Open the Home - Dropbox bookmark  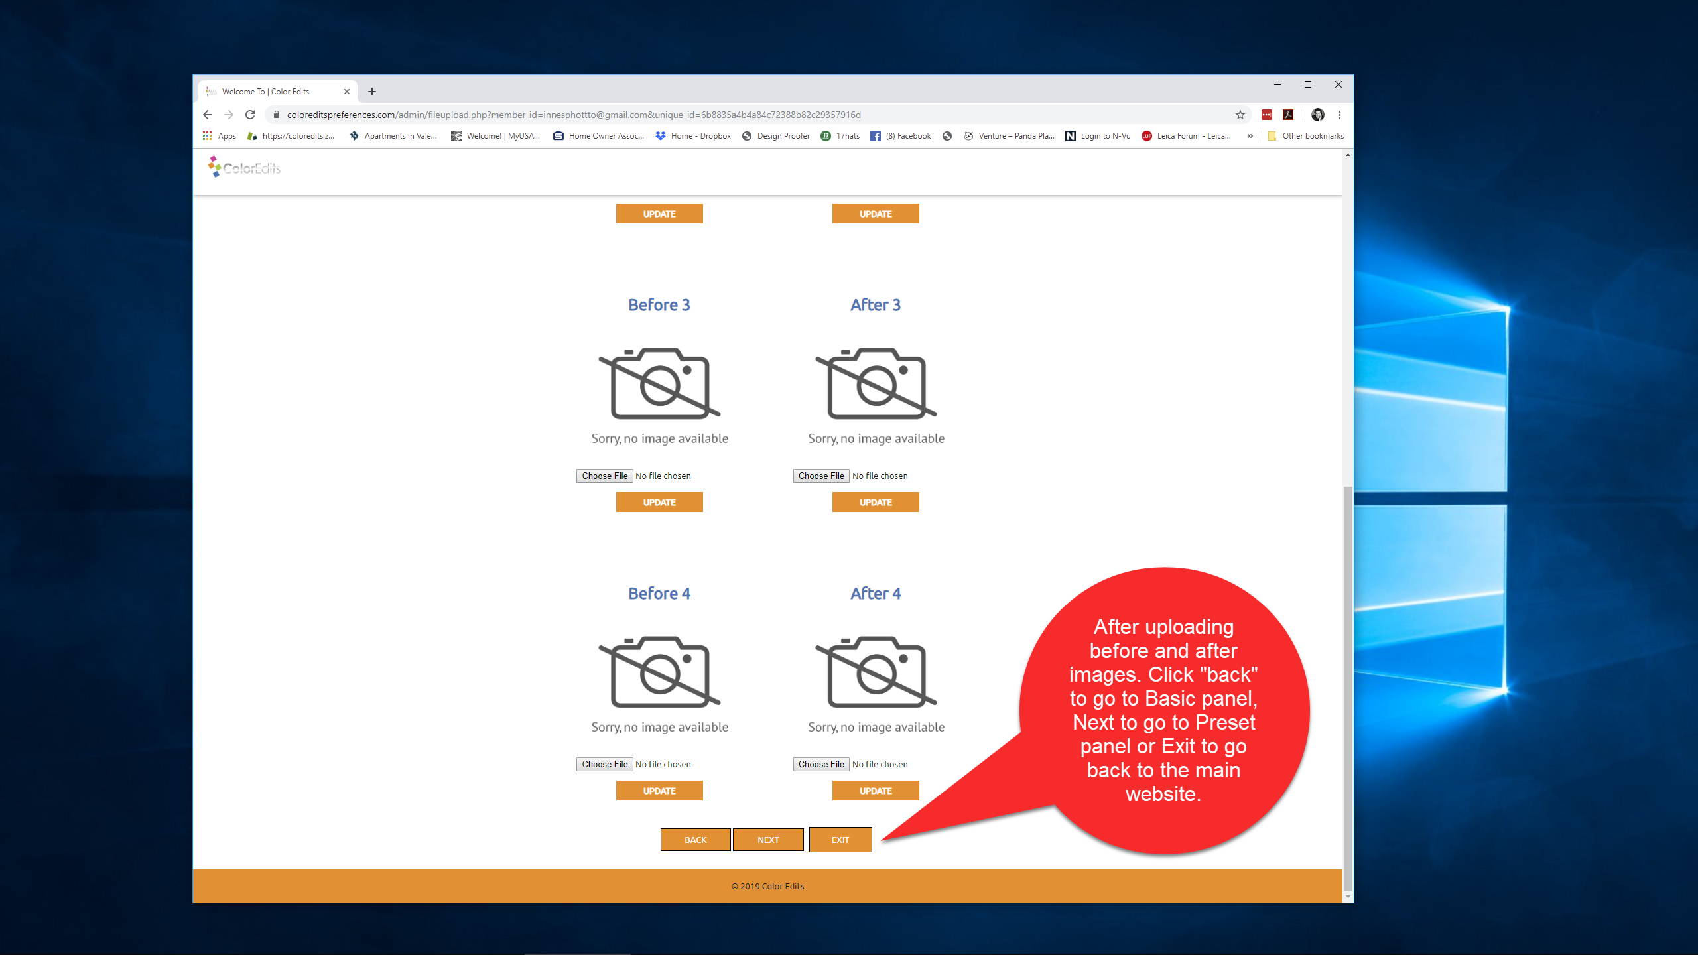[x=693, y=136]
